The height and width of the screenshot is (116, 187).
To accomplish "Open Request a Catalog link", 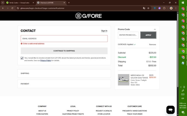I will pos(104,111).
